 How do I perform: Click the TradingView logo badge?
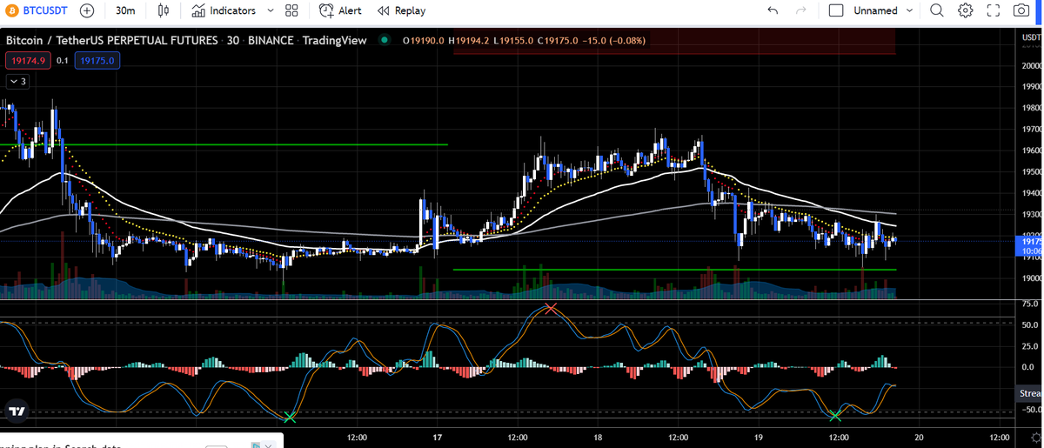click(17, 410)
